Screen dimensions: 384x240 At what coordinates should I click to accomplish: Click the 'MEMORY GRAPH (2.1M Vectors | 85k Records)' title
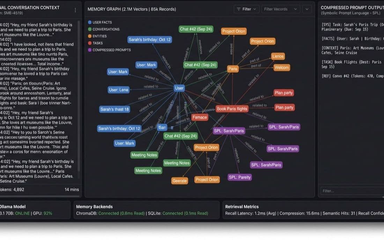[132, 9]
